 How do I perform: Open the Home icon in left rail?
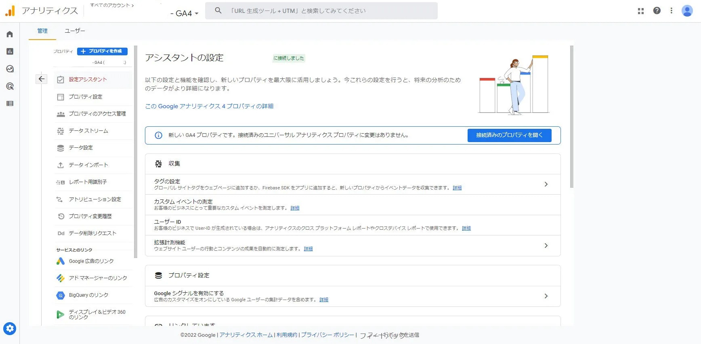tap(10, 34)
